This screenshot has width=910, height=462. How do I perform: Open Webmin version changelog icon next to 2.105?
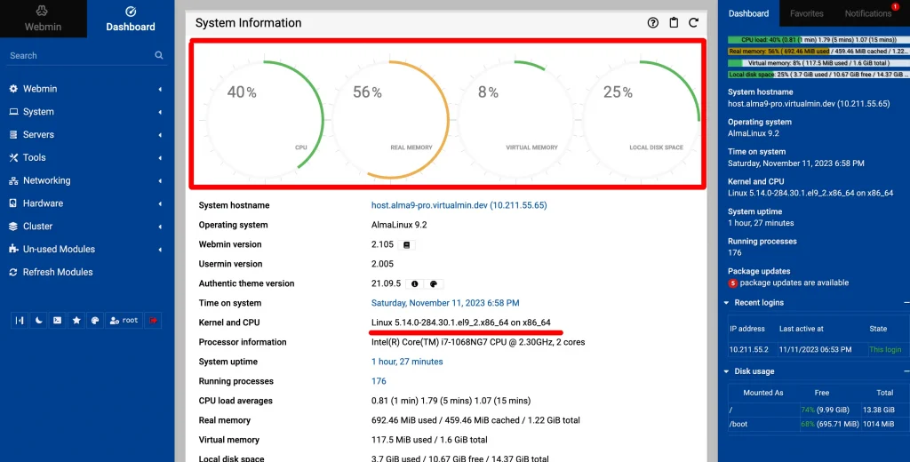point(407,245)
